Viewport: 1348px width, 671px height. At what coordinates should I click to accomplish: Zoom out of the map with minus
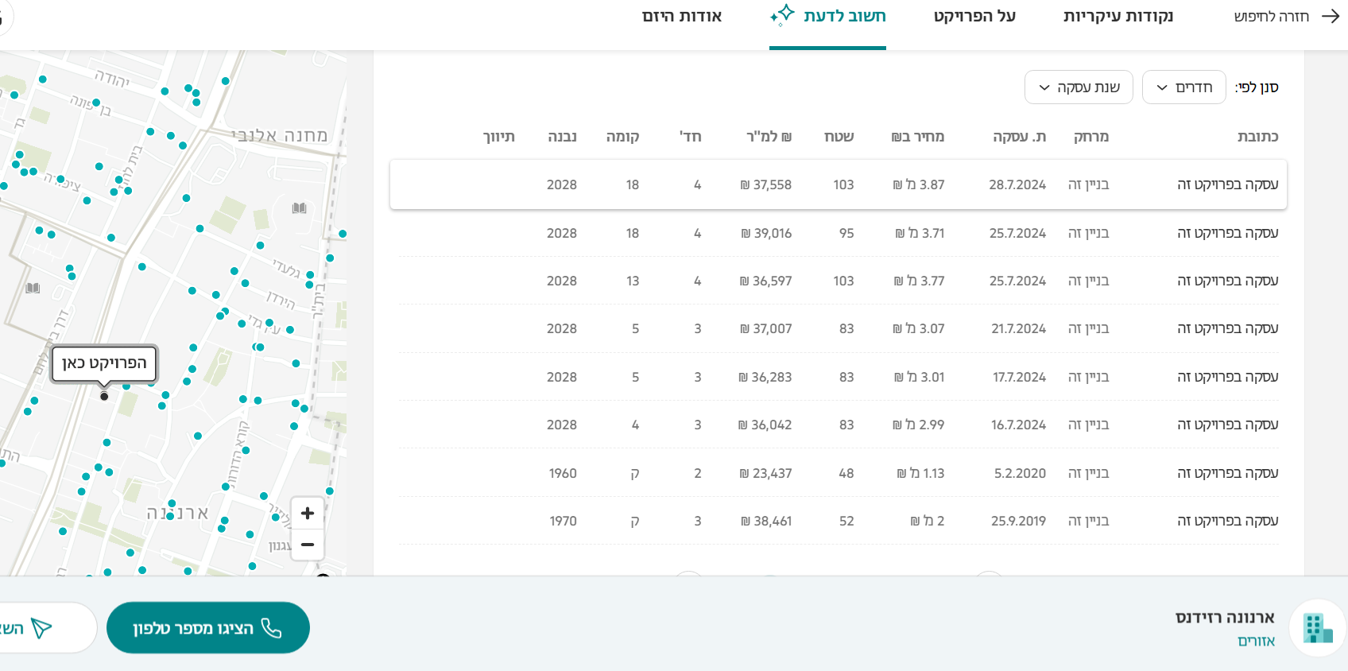coord(308,545)
